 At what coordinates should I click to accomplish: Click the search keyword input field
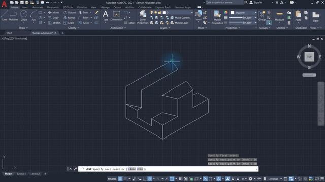coord(224,2)
